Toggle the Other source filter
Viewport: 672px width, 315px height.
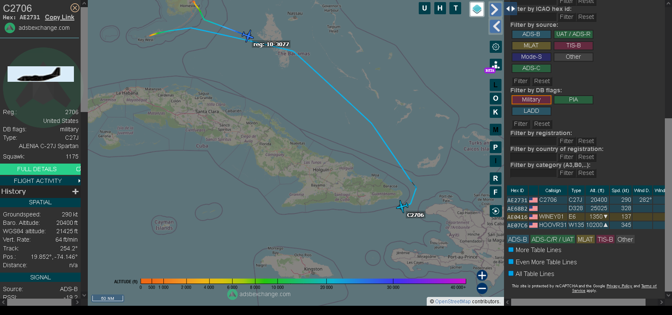point(573,57)
